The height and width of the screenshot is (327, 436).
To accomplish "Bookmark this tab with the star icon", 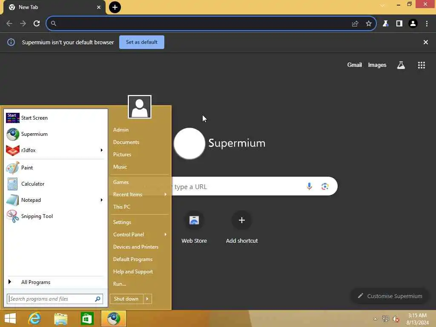I will pyautogui.click(x=369, y=24).
